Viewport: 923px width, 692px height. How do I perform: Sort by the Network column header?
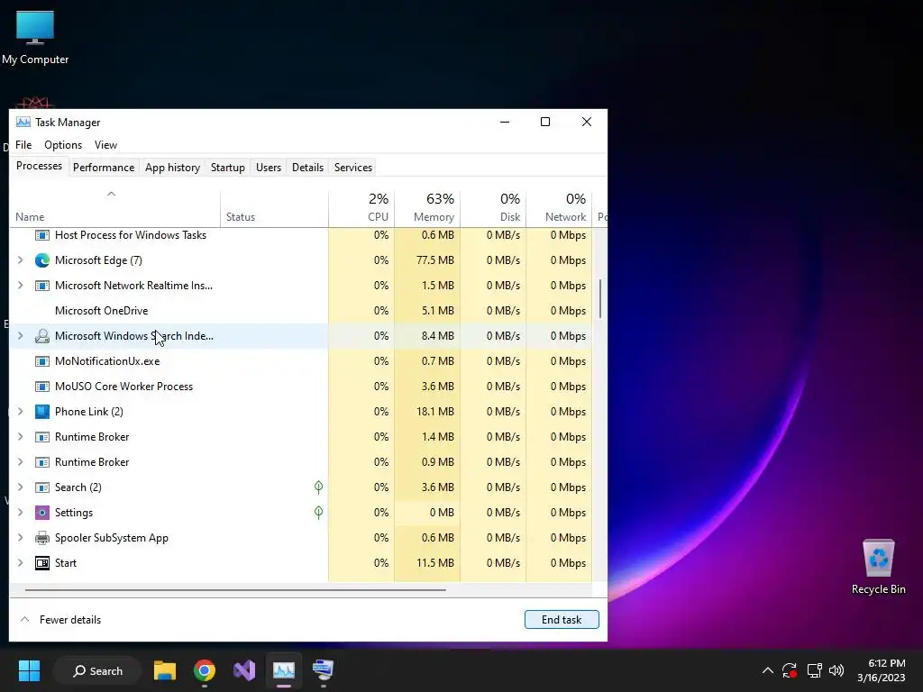559,209
